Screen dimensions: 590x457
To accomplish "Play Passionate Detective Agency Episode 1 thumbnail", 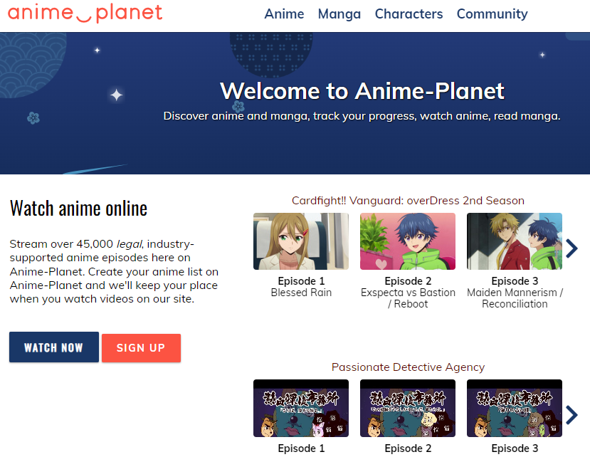I will [x=301, y=408].
